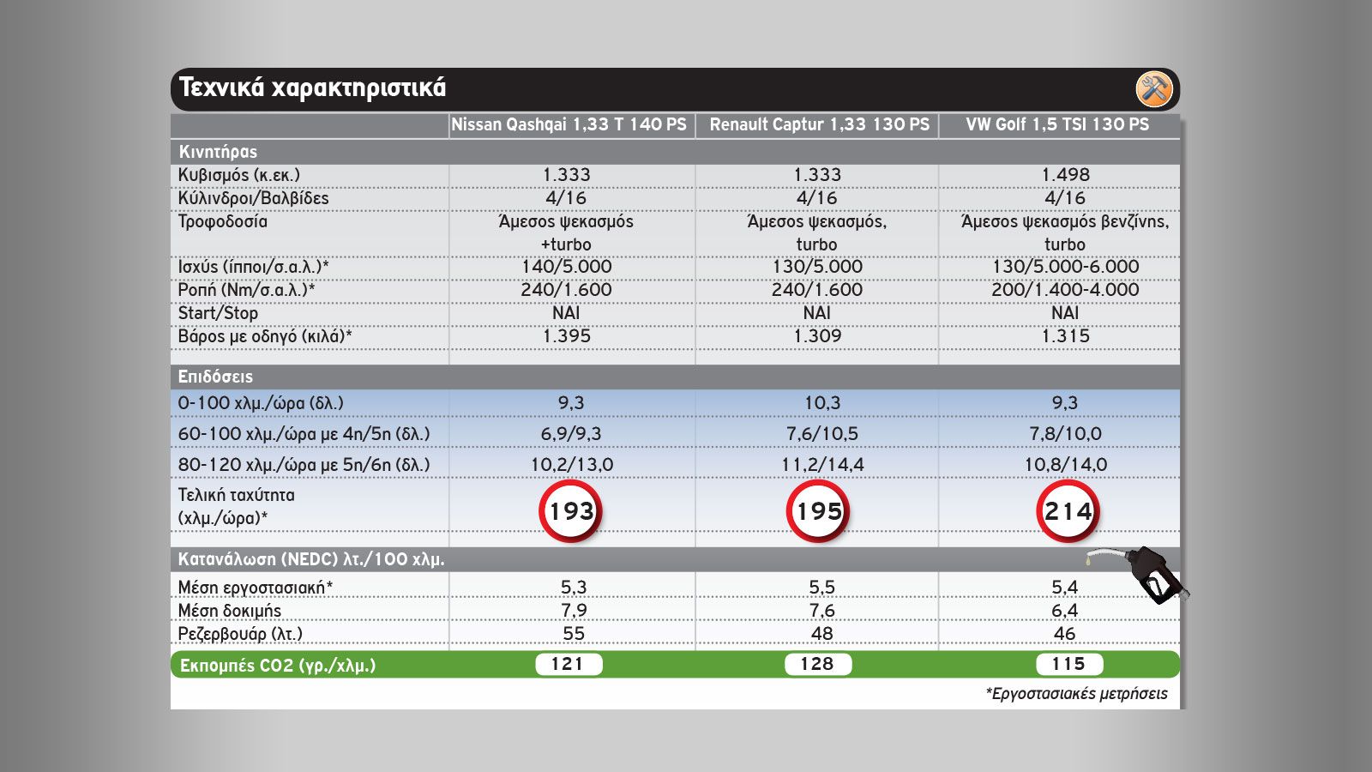Click the 195 top speed sign
The height and width of the screenshot is (772, 1372).
point(818,511)
